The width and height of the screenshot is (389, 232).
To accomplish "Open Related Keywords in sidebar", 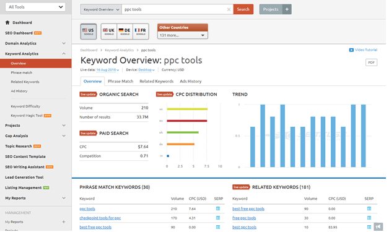I will click(x=25, y=82).
